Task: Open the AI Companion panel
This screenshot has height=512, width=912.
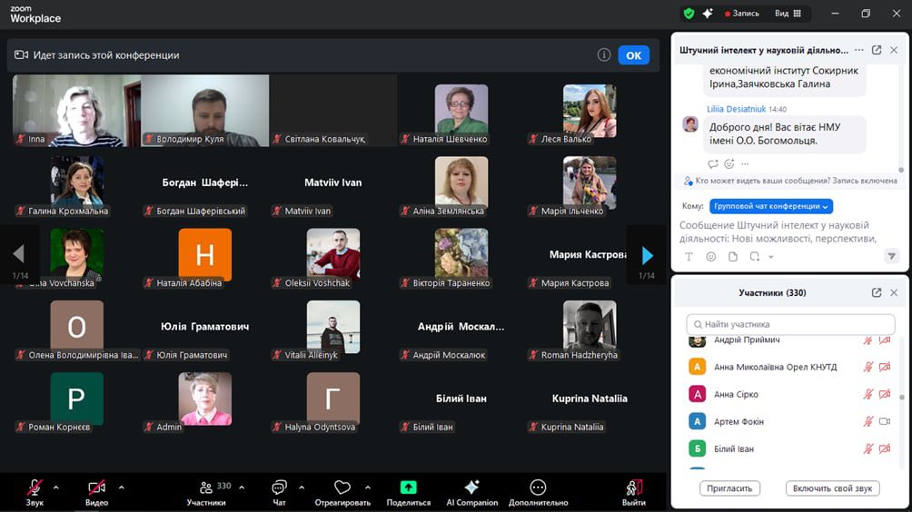Action: (471, 488)
